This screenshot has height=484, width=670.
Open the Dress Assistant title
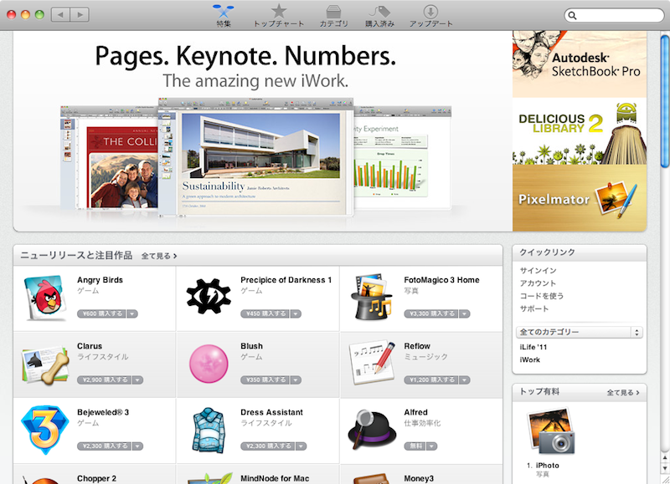coord(271,412)
